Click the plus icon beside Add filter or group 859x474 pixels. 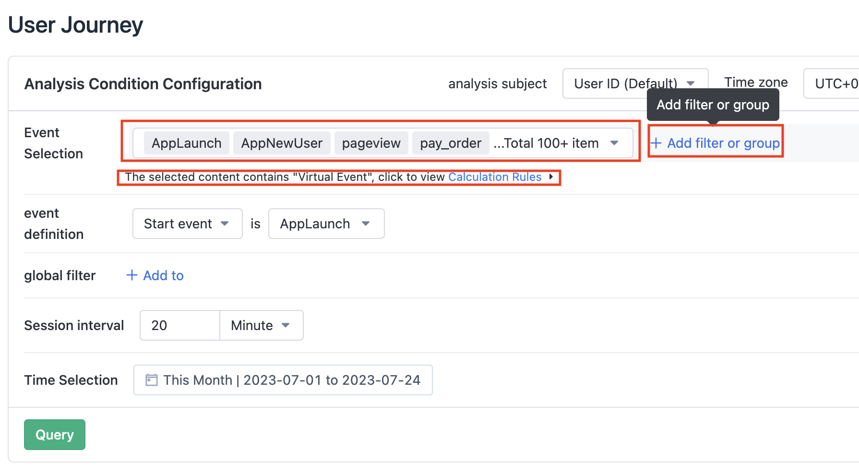[x=656, y=143]
